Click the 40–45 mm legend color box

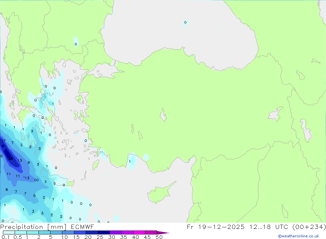[139, 232]
